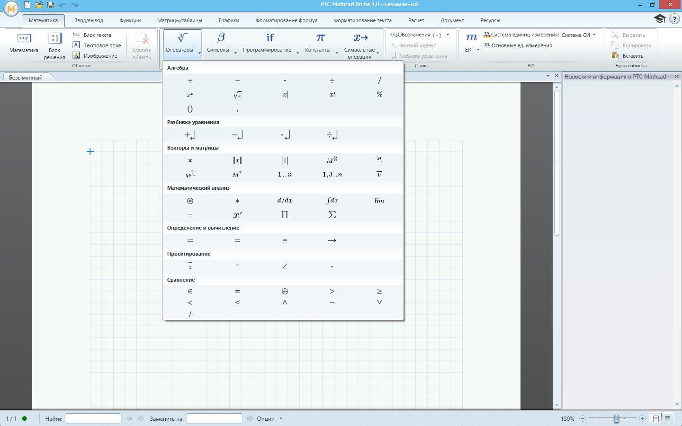Insert the not-equal comparison operator

coord(190,314)
